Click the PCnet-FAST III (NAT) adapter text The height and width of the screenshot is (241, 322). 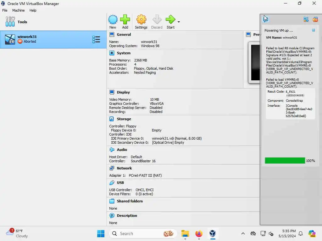(x=145, y=175)
